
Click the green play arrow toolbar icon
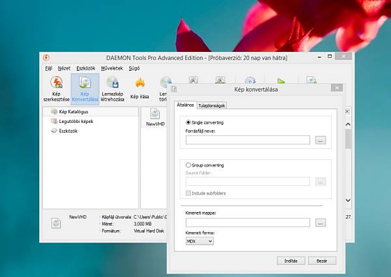coord(281,81)
